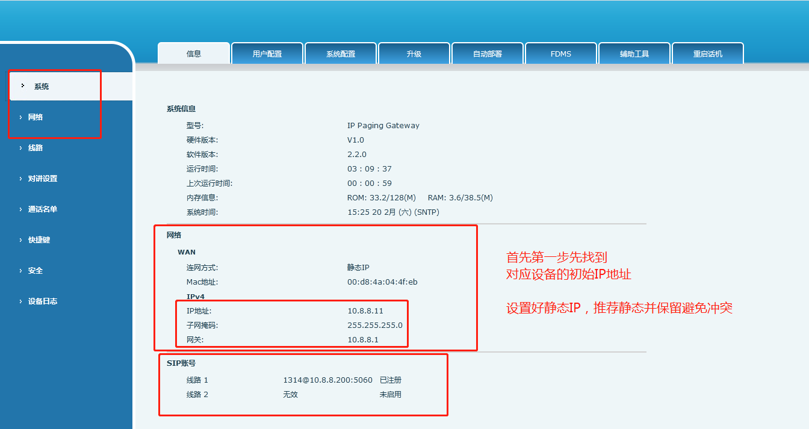
Task: Click the 网关 value 10.8.8.1
Action: [x=363, y=340]
